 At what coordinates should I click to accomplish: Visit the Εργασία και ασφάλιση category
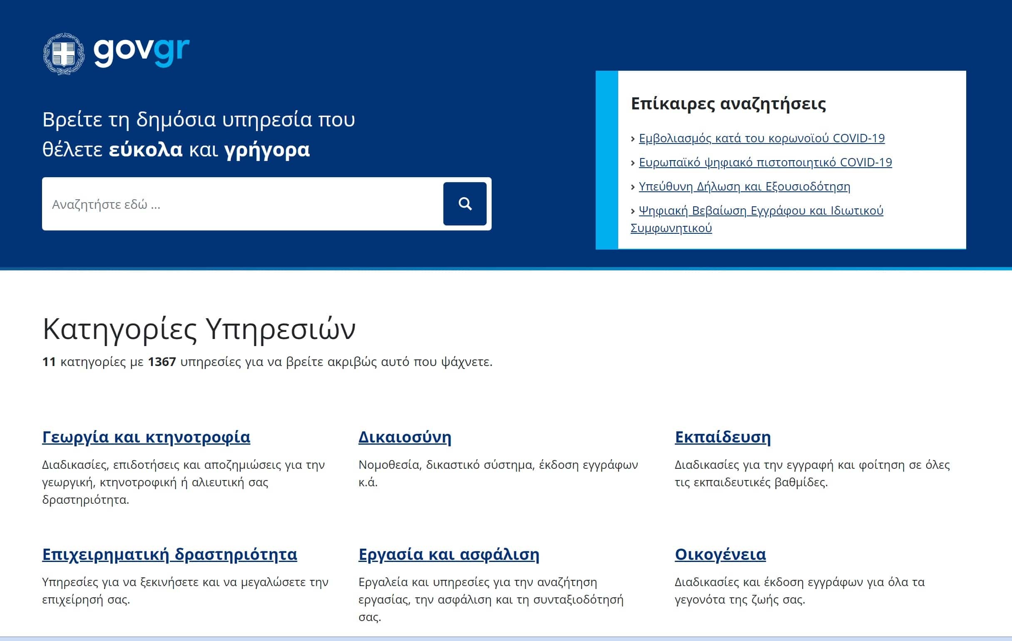448,554
